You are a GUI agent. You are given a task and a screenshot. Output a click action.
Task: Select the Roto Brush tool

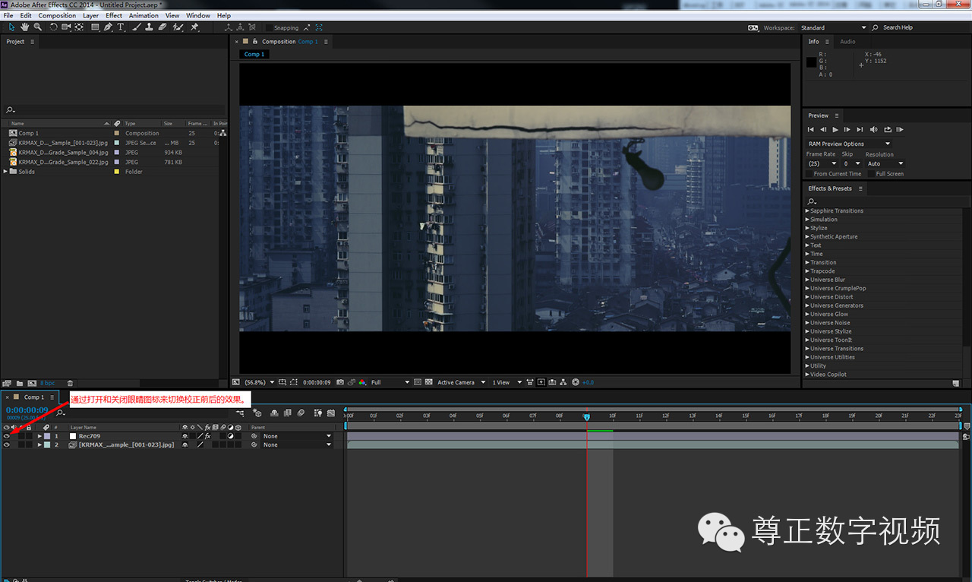pyautogui.click(x=178, y=27)
